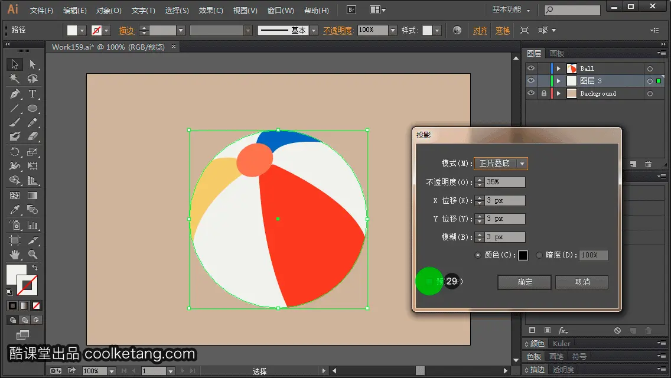This screenshot has height=378, width=671.
Task: Open the 模式 blend mode dropdown
Action: pos(501,164)
